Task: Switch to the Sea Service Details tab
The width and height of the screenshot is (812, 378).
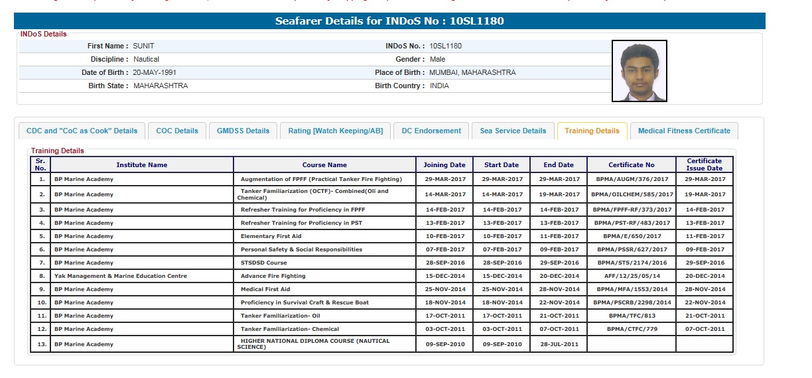Action: 513,131
